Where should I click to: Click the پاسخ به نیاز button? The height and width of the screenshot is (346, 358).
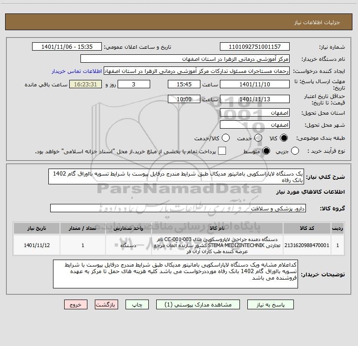pyautogui.click(x=271, y=305)
